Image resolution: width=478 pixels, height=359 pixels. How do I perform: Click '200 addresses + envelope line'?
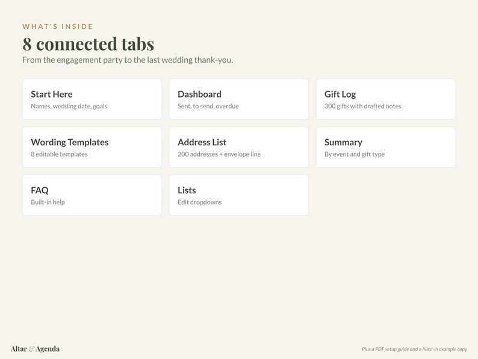click(219, 154)
